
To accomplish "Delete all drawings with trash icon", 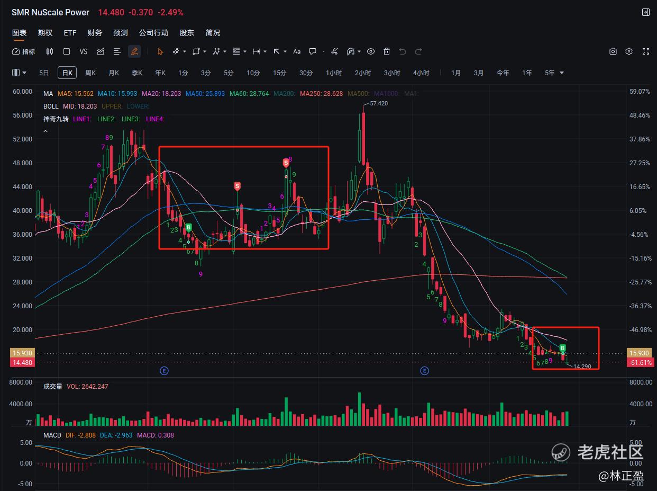I will point(387,51).
